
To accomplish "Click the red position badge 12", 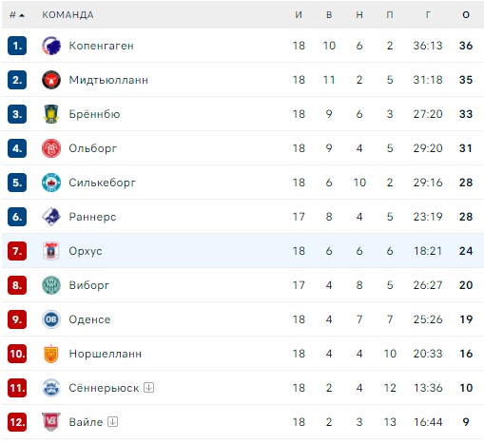I will (x=17, y=422).
